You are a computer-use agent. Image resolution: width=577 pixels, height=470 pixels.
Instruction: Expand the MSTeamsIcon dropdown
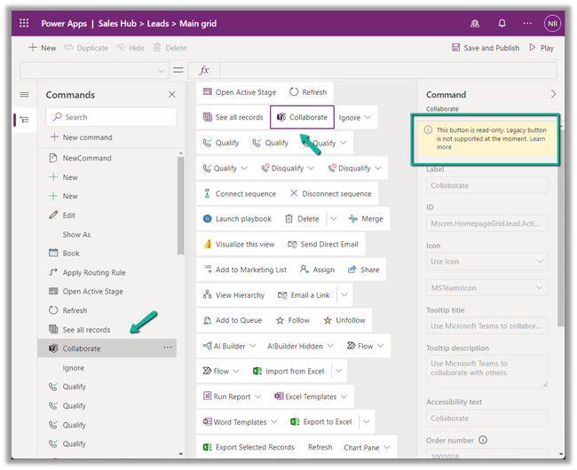[x=486, y=288]
